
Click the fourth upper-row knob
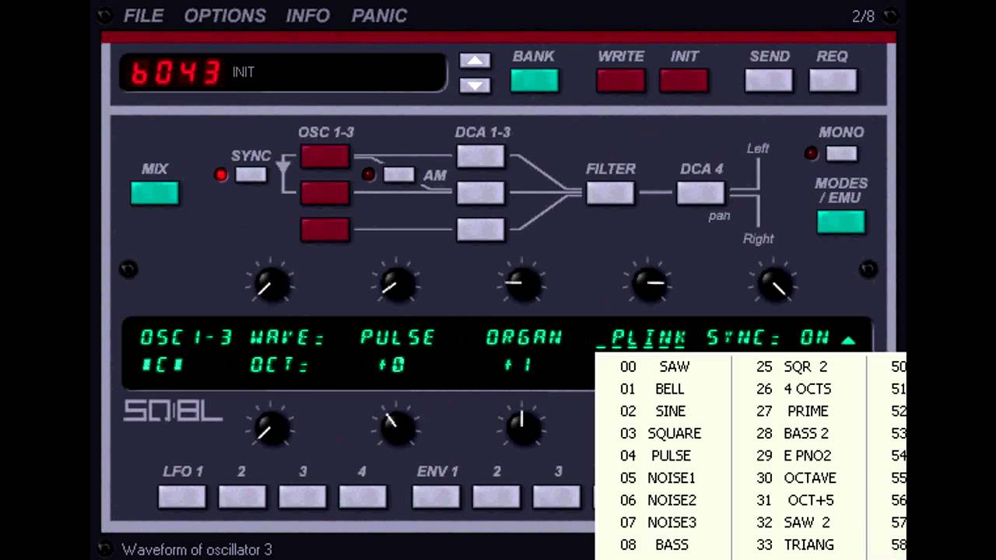tap(648, 285)
